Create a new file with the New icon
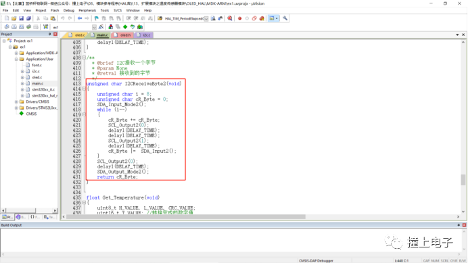The height and width of the screenshot is (263, 468). [7, 18]
